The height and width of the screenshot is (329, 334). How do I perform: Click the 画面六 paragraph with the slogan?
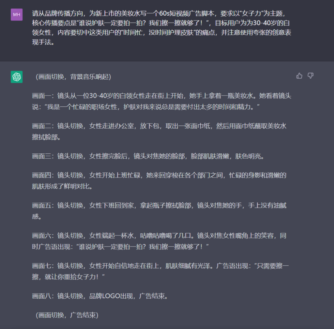click(x=159, y=241)
